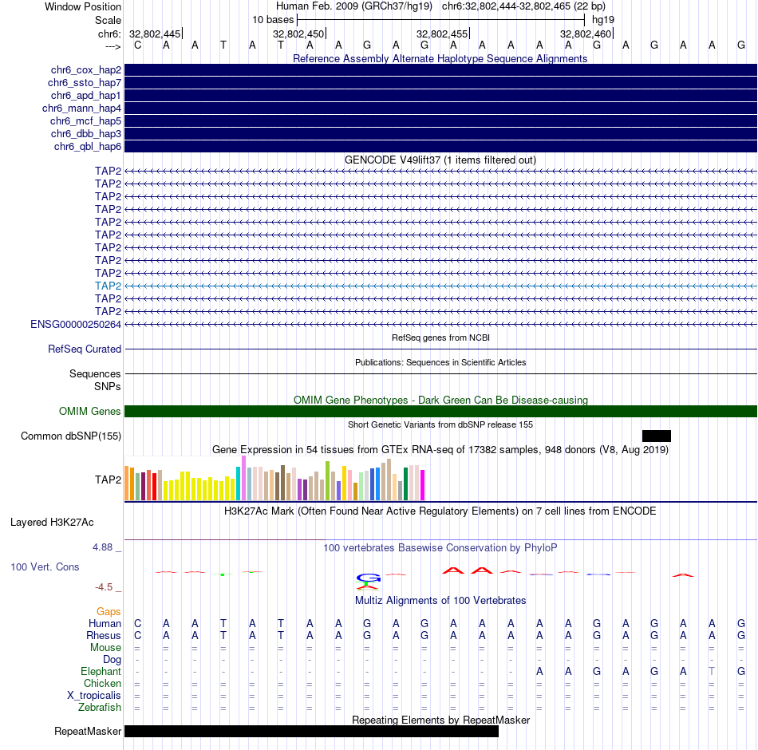758x750 pixels.
Task: Click the black RepeatMasker repeat bar
Action: [x=311, y=731]
